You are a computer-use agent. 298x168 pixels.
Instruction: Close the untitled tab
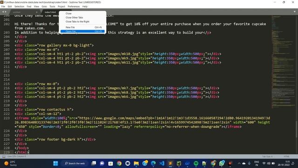[x=36, y=12]
